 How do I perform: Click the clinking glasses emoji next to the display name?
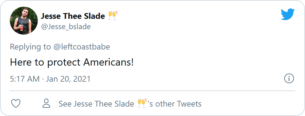[113, 16]
